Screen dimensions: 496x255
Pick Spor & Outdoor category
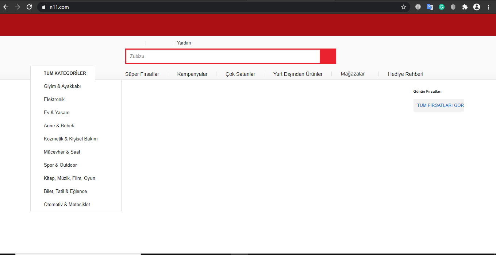pyautogui.click(x=60, y=165)
